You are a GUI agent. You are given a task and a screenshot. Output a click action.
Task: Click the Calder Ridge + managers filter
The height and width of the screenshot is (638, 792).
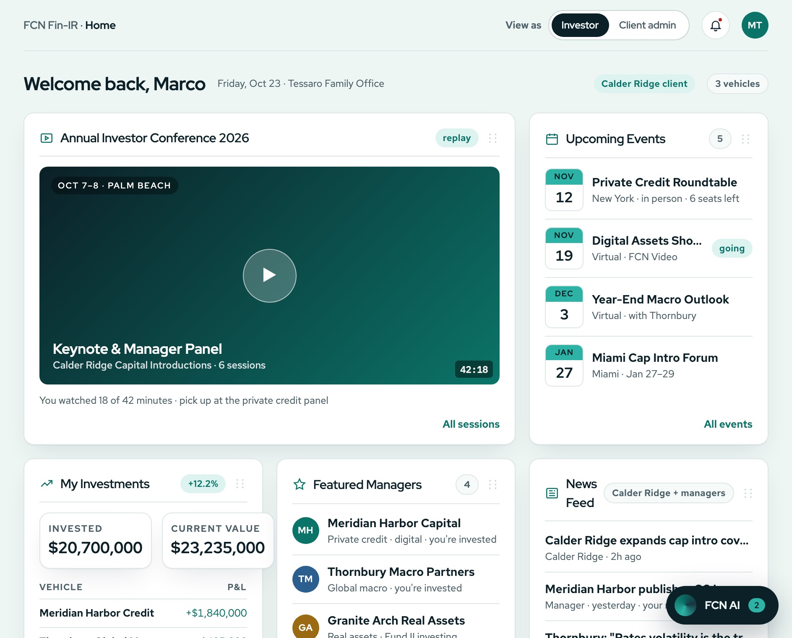(669, 493)
